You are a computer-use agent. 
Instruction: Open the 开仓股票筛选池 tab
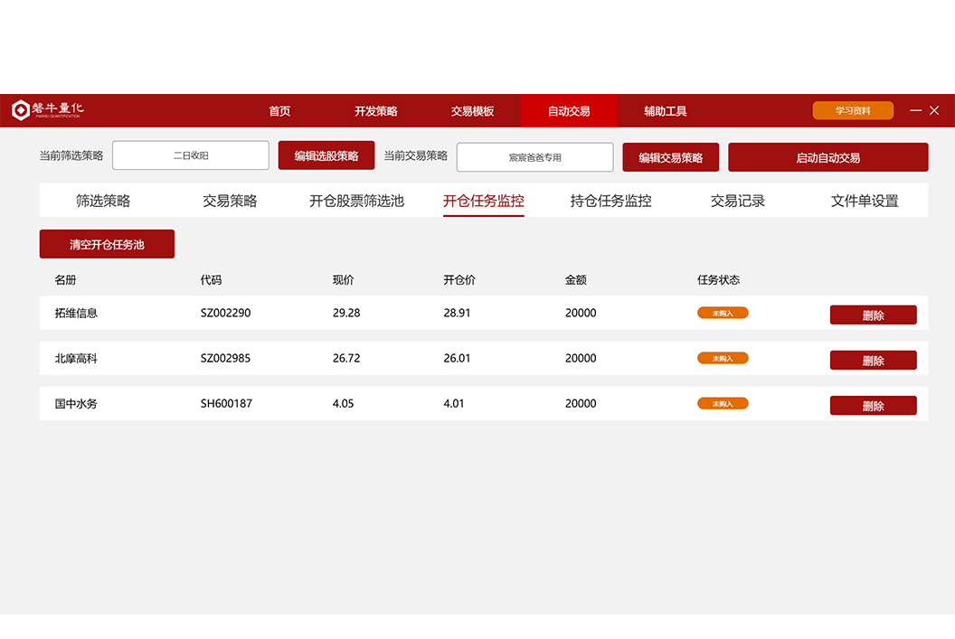356,201
